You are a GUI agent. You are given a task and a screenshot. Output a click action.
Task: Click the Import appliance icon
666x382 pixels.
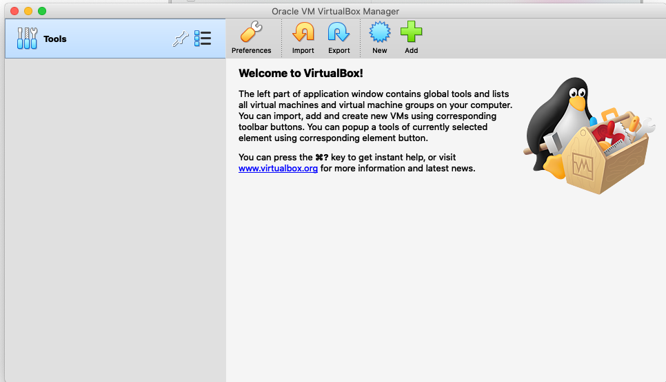[303, 32]
